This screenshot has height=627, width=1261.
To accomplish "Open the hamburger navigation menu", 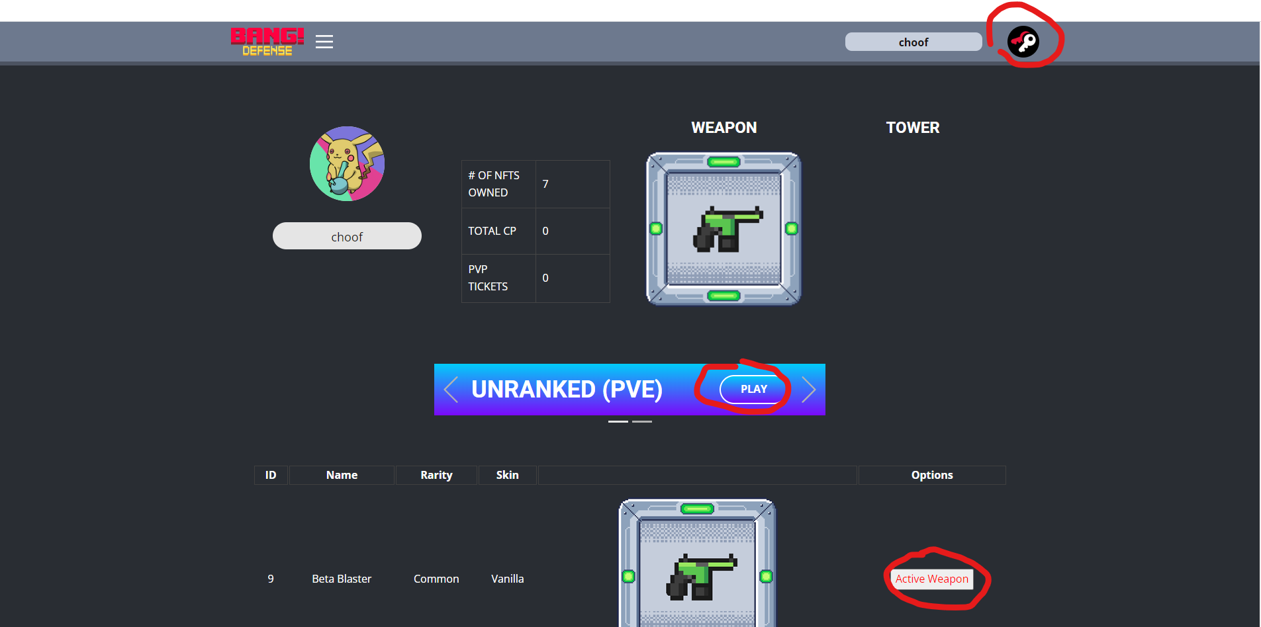I will coord(324,42).
